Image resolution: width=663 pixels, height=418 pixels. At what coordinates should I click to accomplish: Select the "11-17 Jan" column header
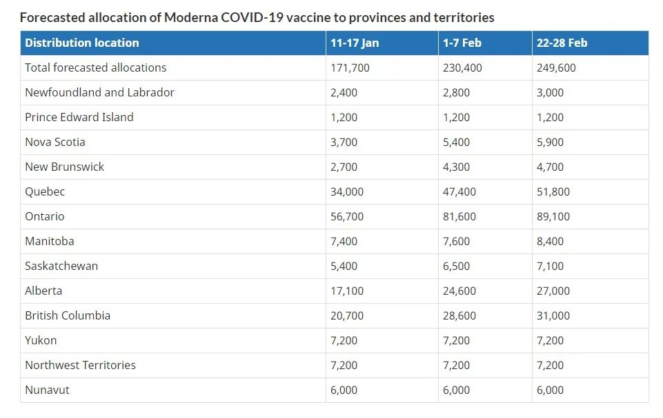[355, 43]
